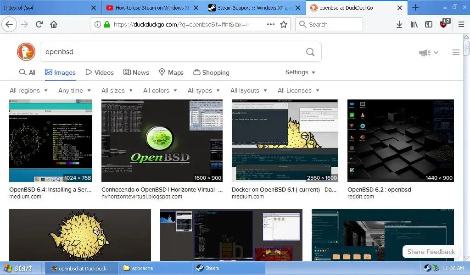This screenshot has width=470, height=275.
Task: Submit search with magnifying glass icon
Action: coord(310,52)
